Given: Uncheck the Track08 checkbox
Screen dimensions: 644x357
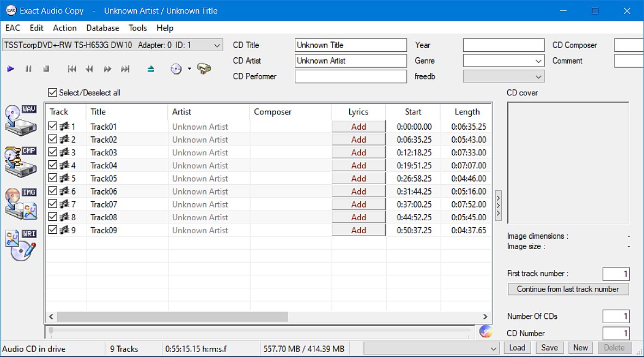Looking at the screenshot, I should [52, 216].
